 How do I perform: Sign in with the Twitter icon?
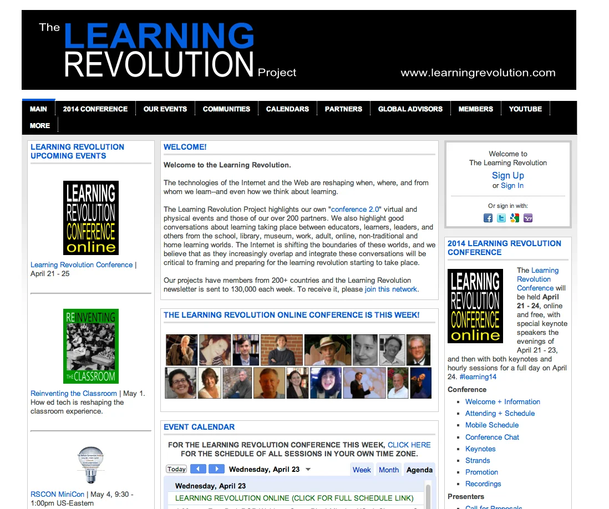click(501, 218)
